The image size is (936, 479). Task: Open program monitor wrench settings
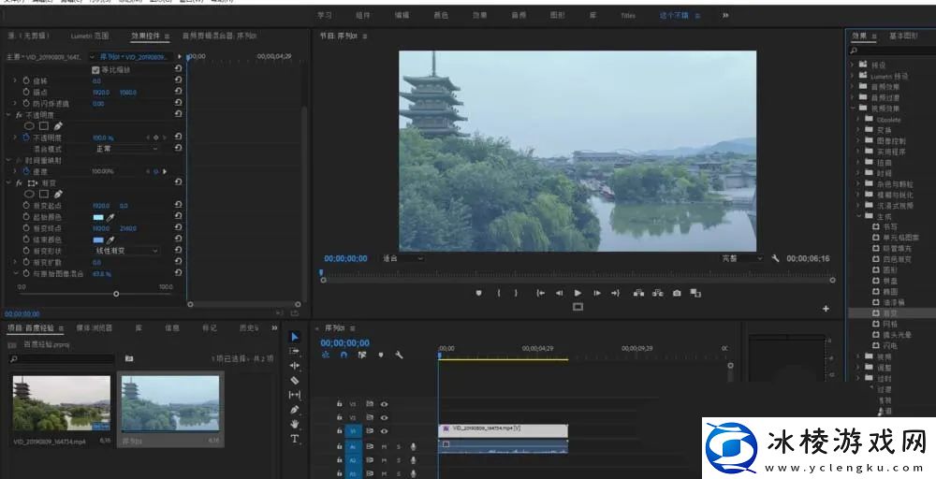775,258
